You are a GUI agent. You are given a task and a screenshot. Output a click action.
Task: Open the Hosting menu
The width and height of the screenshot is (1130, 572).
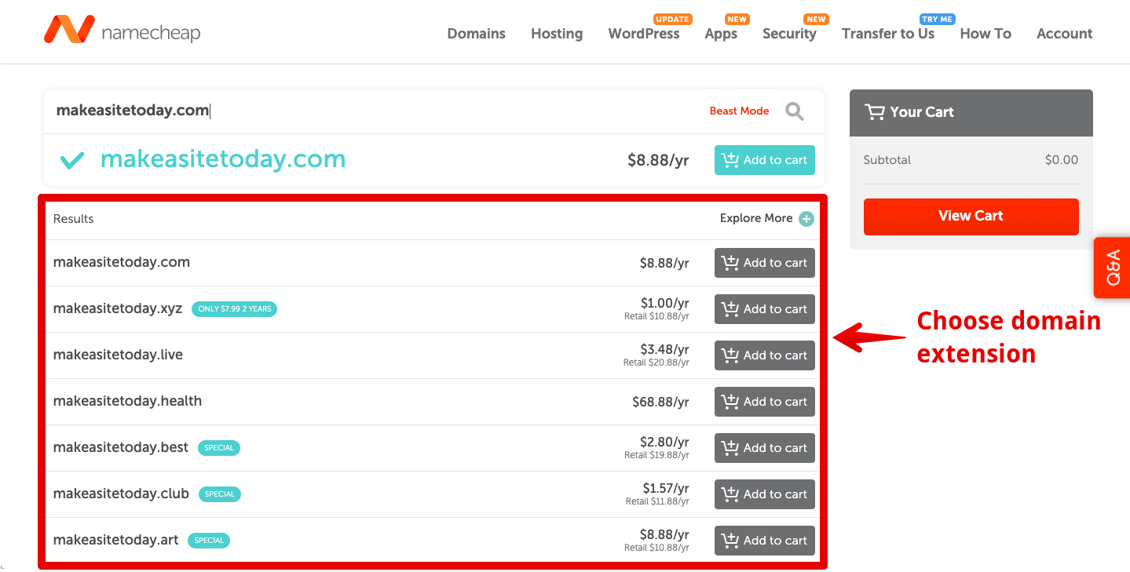click(557, 34)
